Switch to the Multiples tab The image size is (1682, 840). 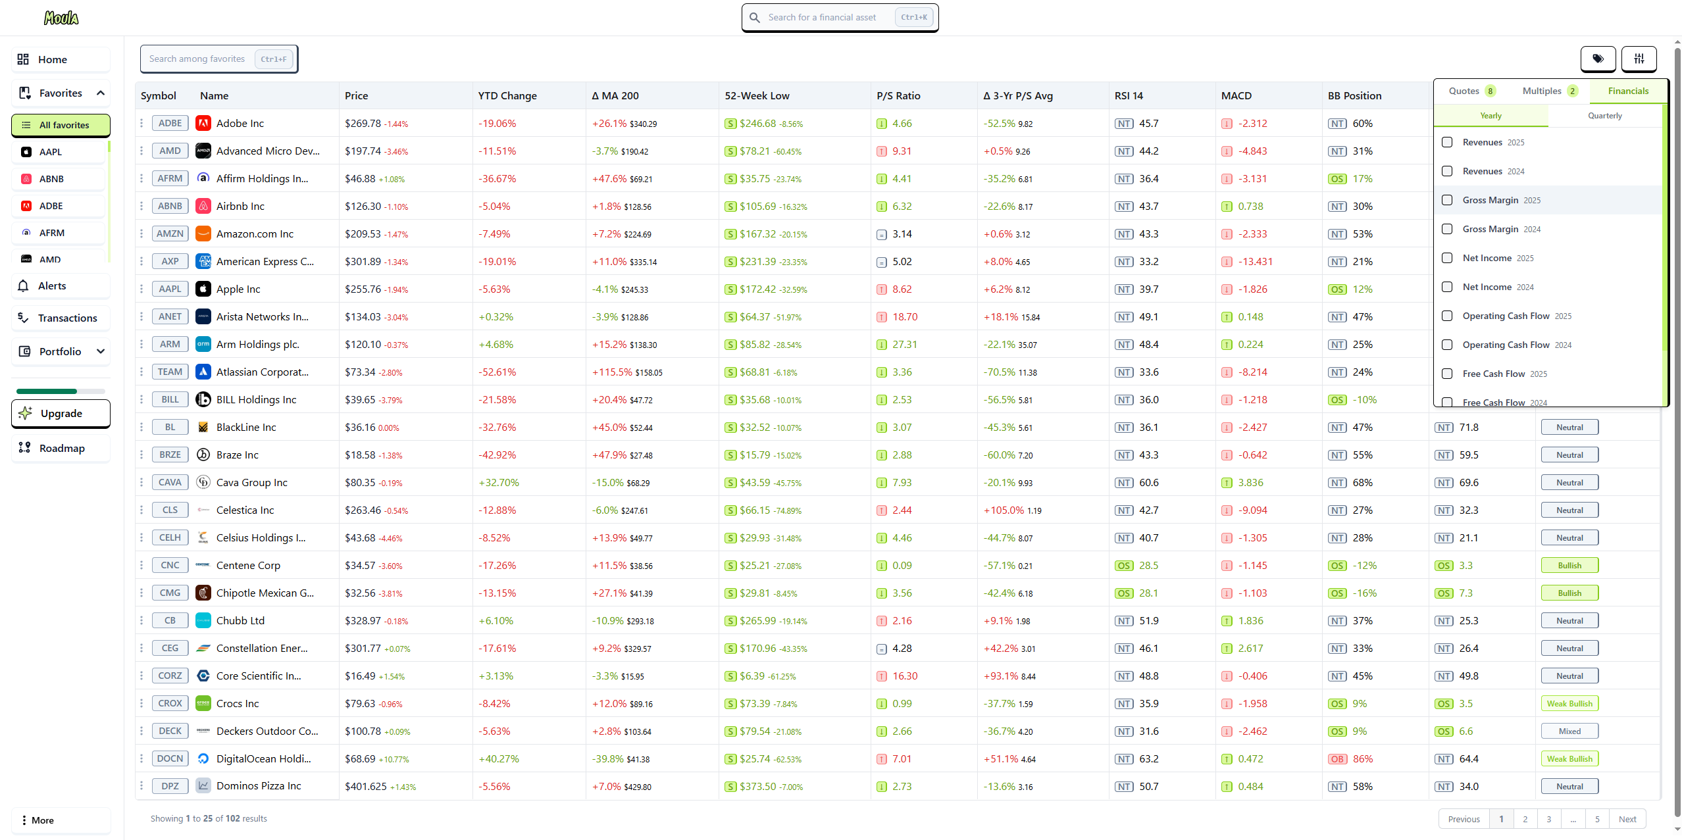tap(1550, 91)
